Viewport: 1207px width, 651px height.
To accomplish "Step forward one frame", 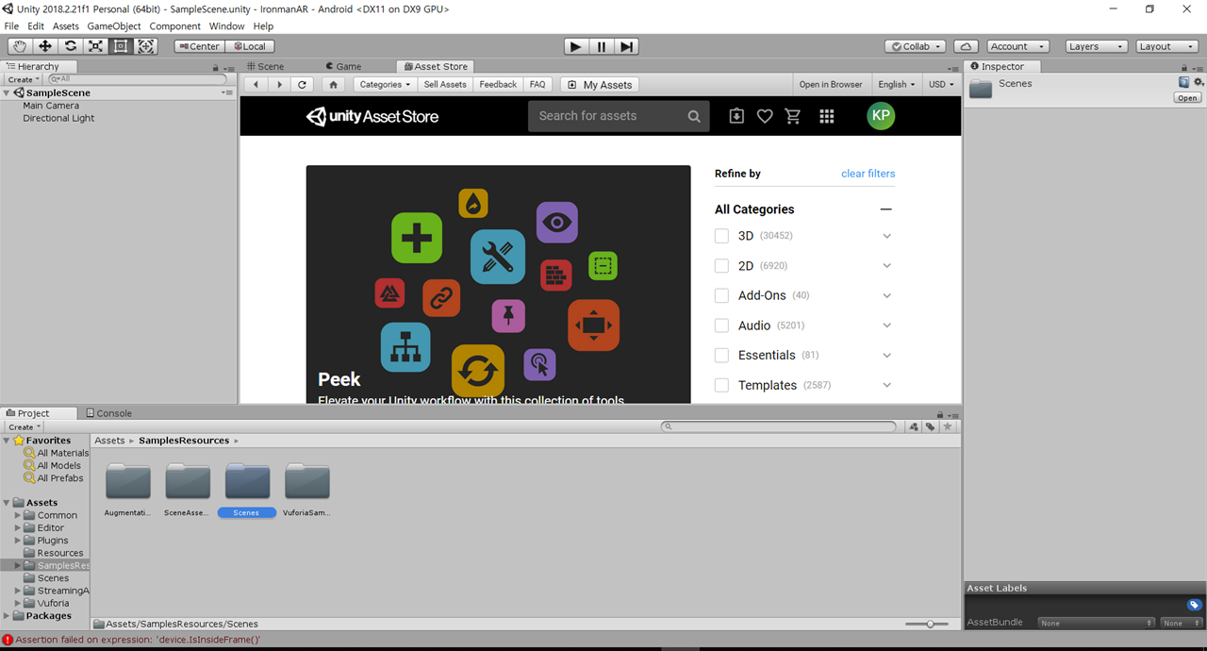I will point(627,46).
